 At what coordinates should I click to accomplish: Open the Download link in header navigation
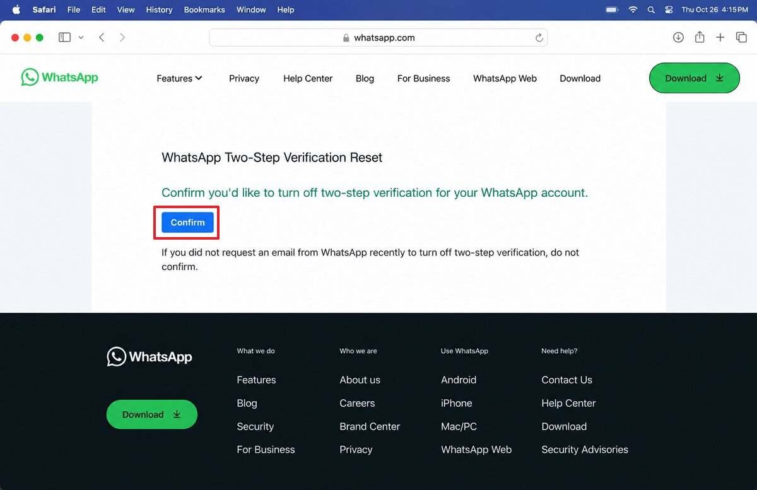580,78
